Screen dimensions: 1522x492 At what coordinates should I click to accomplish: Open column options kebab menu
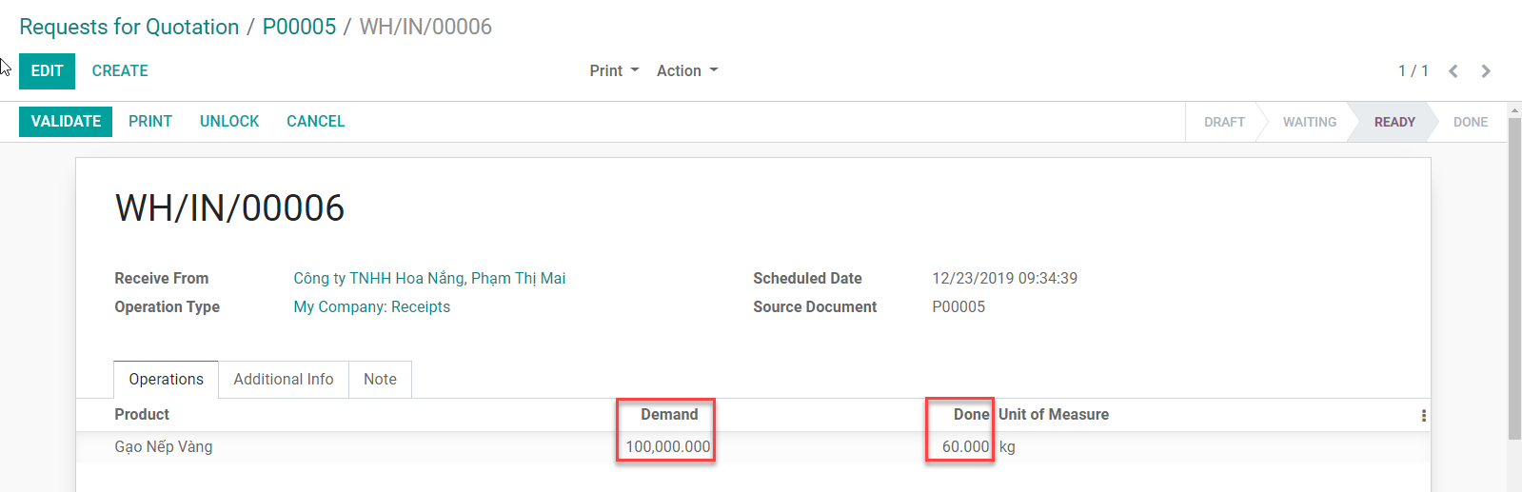(x=1423, y=416)
